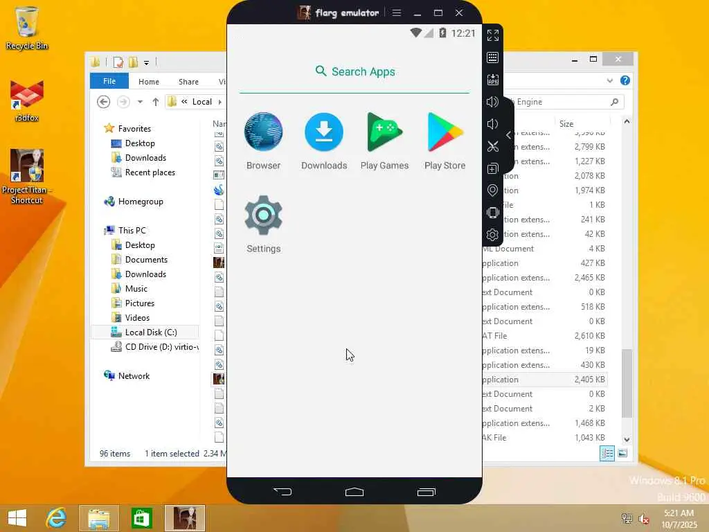
Task: Tap the Android back button
Action: [282, 492]
